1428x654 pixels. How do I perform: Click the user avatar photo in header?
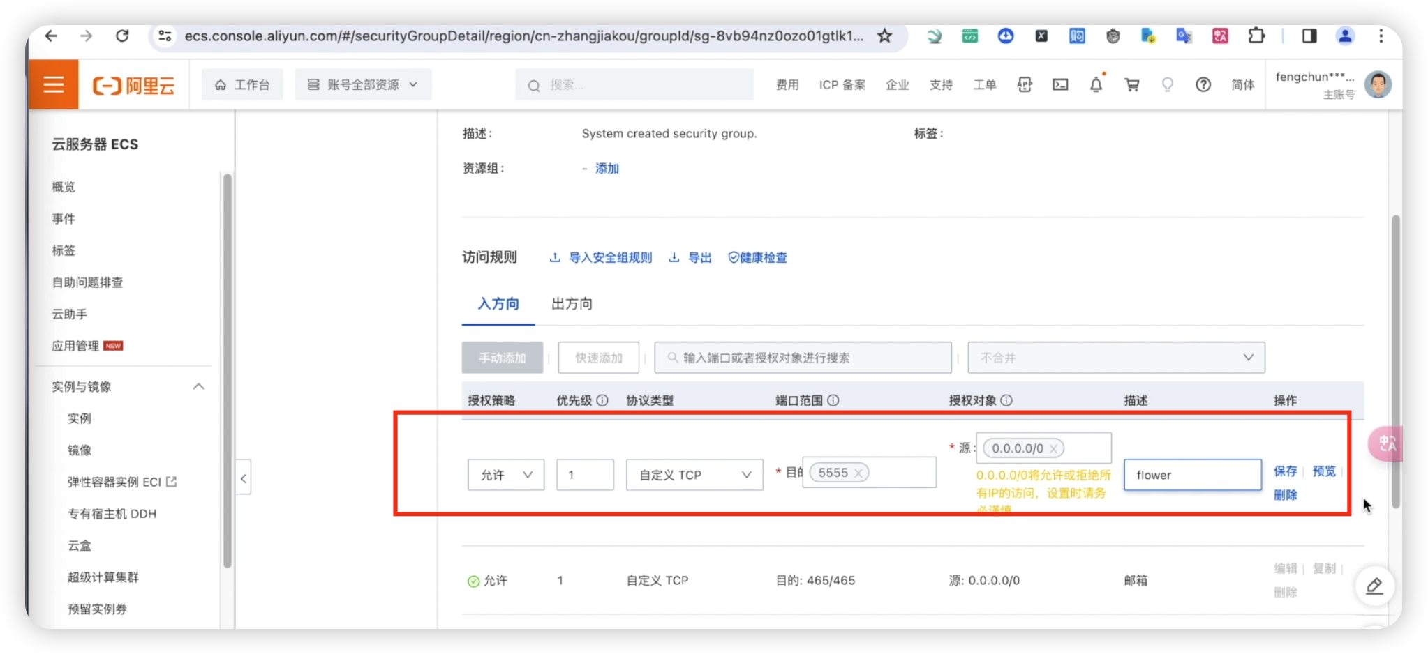[1378, 85]
